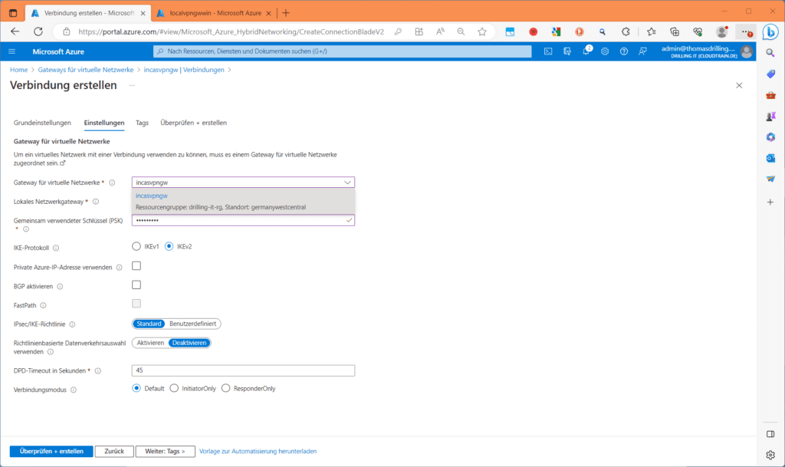Focus the Azure resource search box
The width and height of the screenshot is (785, 467).
[x=343, y=51]
